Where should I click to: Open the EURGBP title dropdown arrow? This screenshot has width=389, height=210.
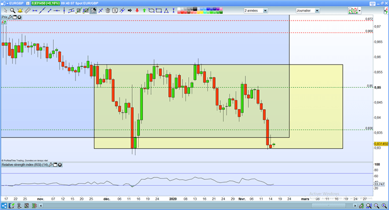point(7,3)
